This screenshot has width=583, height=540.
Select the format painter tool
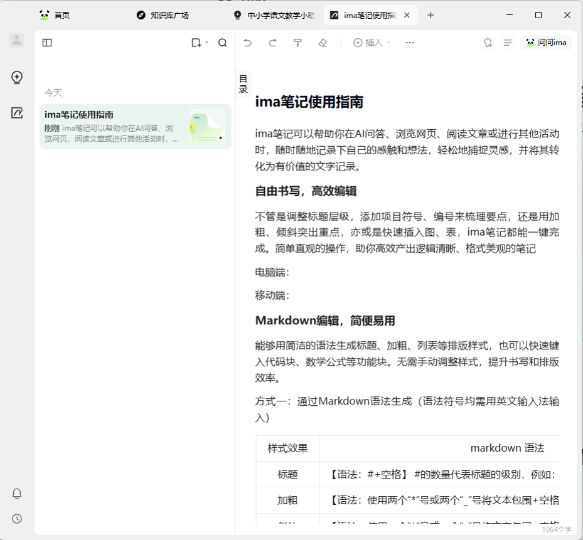[x=298, y=43]
